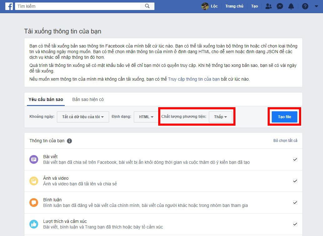Image resolution: width=323 pixels, height=236 pixels.
Task: Uncheck the Bài viết checkbox
Action: click(295, 159)
